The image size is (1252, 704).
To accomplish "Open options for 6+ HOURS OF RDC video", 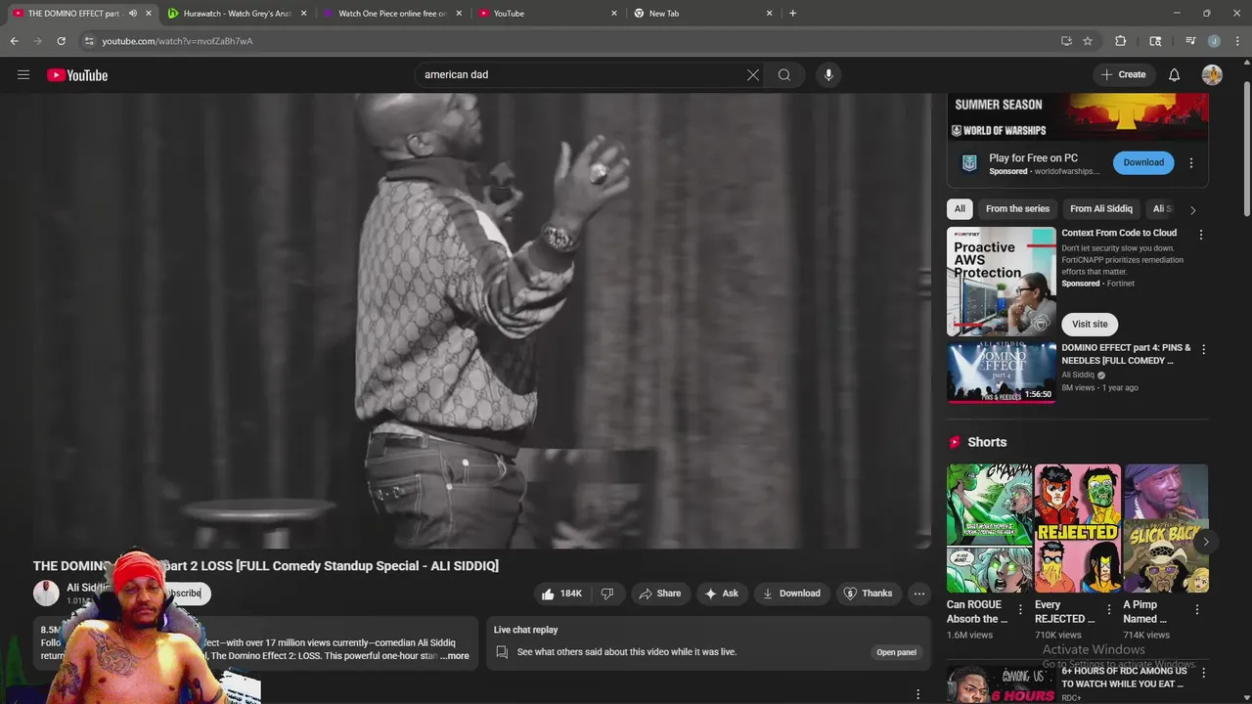I will pyautogui.click(x=1203, y=674).
